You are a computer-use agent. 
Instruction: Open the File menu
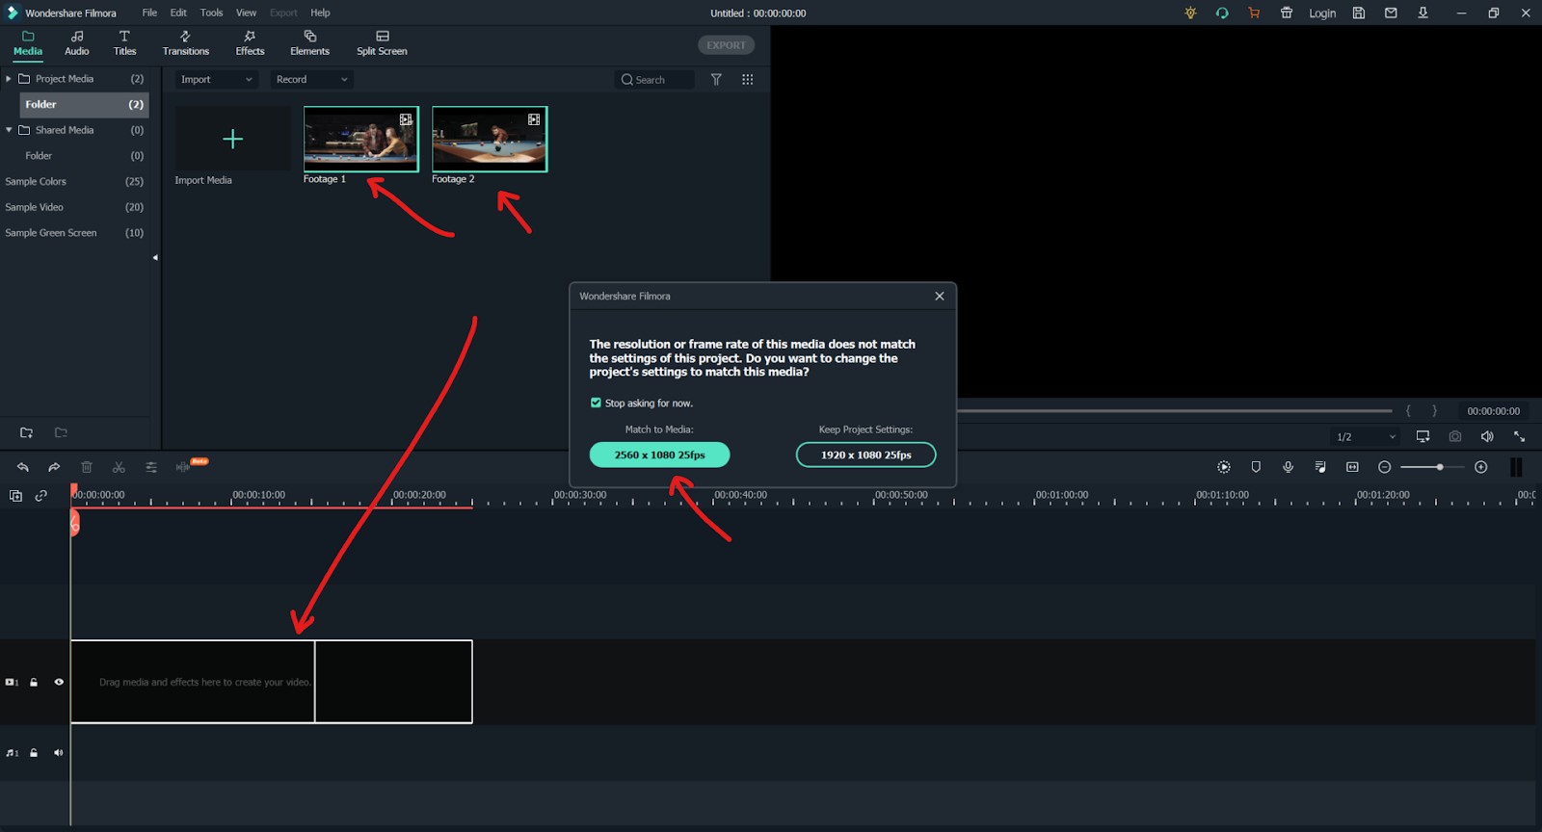pyautogui.click(x=149, y=13)
